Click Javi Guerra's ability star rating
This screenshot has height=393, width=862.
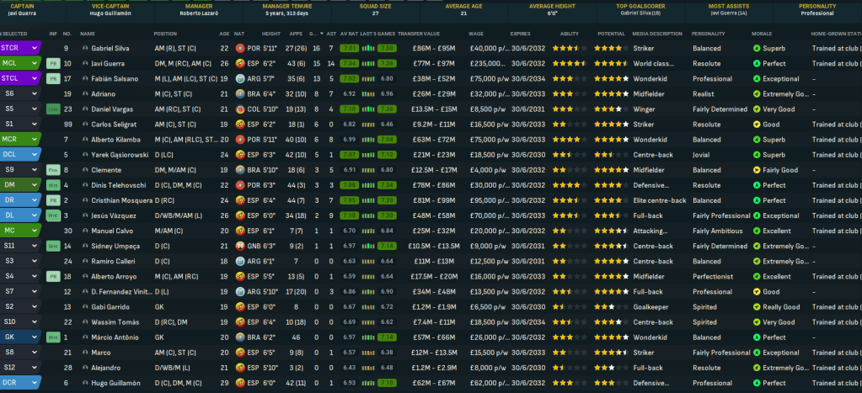point(570,63)
